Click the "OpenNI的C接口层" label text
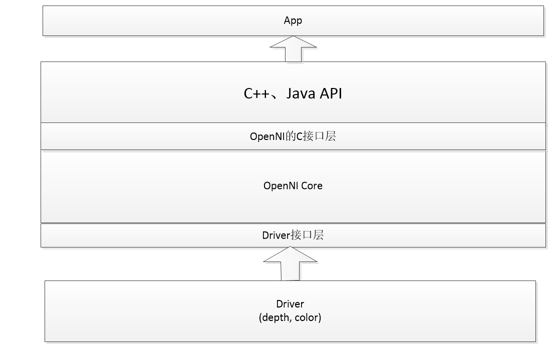 (293, 136)
